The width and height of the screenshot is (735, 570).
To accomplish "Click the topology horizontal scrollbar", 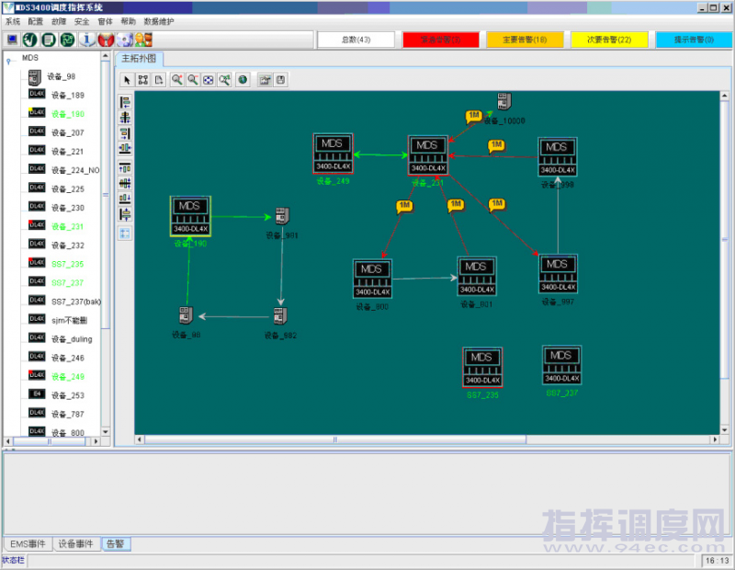I will pyautogui.click(x=335, y=439).
